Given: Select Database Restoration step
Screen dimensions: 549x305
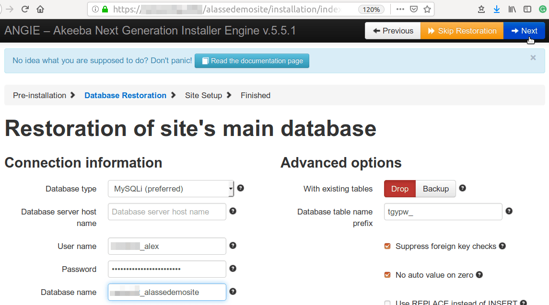Looking at the screenshot, I should pos(125,95).
